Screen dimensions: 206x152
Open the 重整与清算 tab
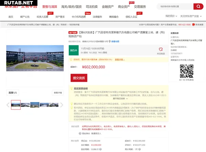[50, 7]
